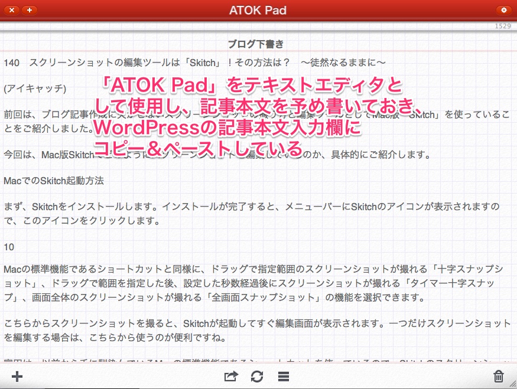Image resolution: width=517 pixels, height=389 pixels.
Task: Click the 1529 character count indicator
Action: pos(503,27)
